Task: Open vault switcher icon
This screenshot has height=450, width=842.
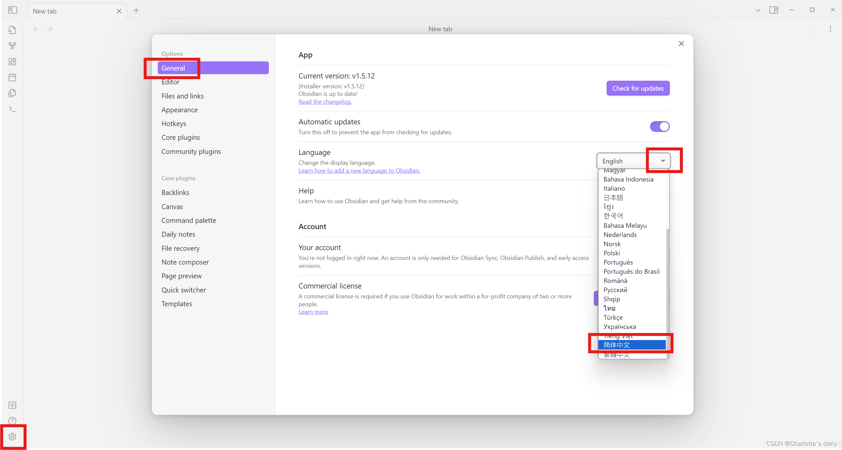Action: [12, 405]
